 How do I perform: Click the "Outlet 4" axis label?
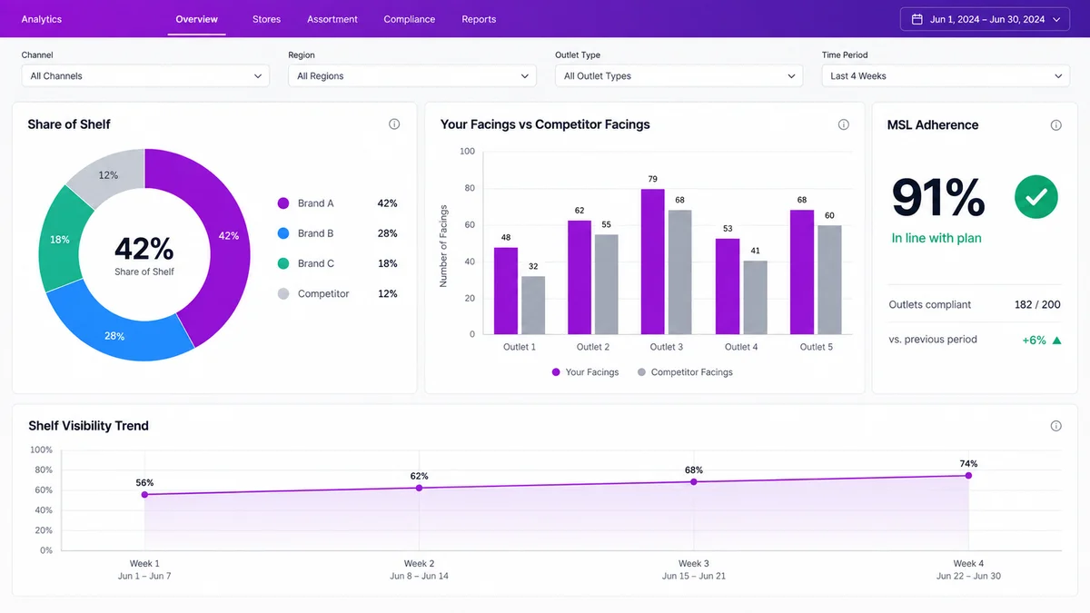click(741, 347)
